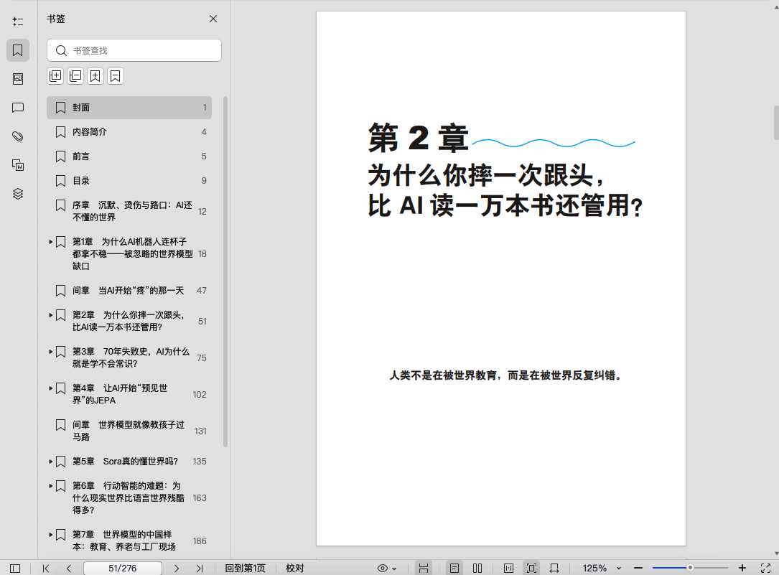This screenshot has height=575, width=779.
Task: Click the bookmarks panel scrollbar
Action: point(225,271)
